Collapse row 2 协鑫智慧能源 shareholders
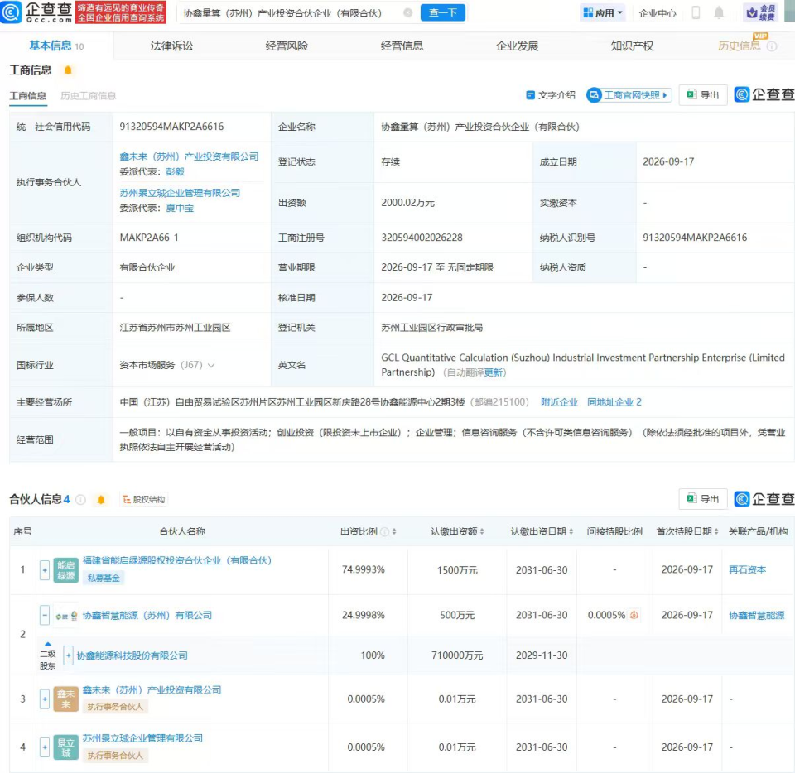 (45, 616)
